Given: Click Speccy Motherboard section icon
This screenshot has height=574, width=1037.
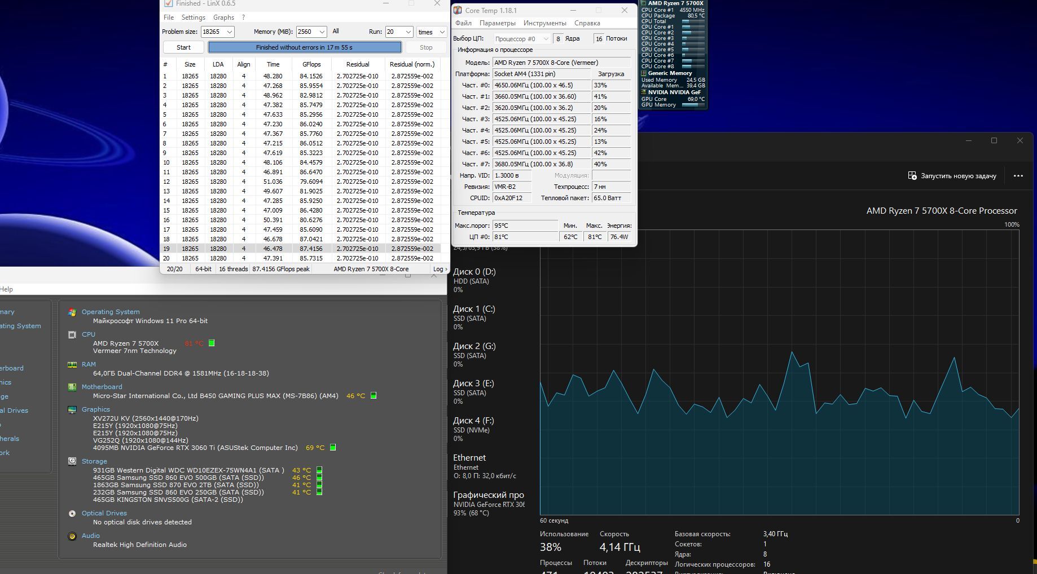Looking at the screenshot, I should coord(72,387).
